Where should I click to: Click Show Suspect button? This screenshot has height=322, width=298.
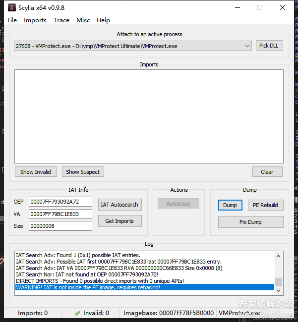tap(83, 172)
